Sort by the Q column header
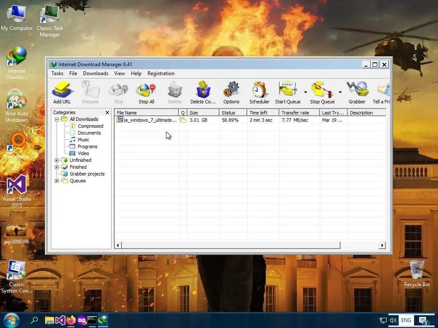This screenshot has width=438, height=328. click(x=183, y=113)
